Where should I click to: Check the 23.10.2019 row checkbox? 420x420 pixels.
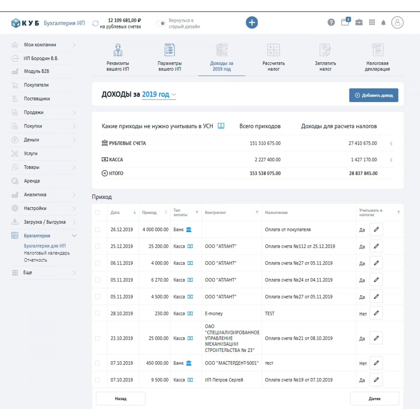[98, 338]
